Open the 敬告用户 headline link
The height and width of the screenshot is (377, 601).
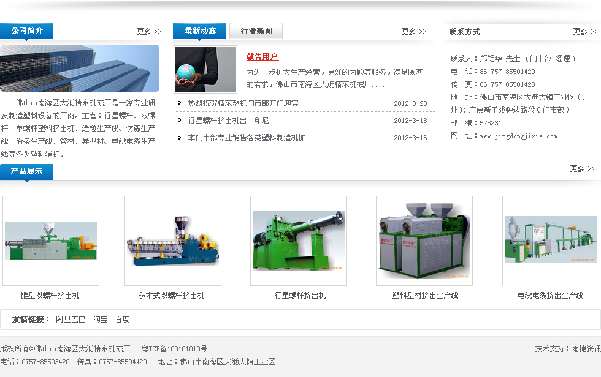[262, 57]
